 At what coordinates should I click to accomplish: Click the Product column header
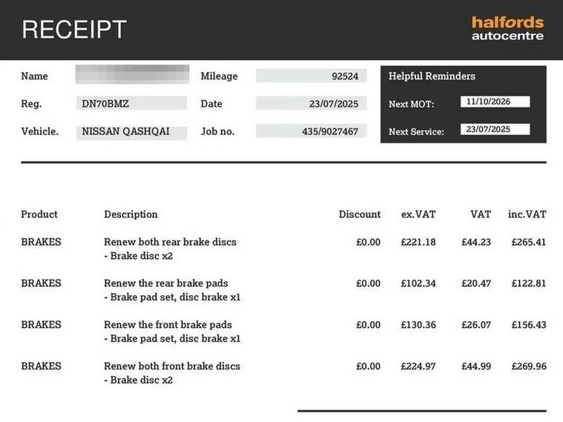[x=39, y=214]
